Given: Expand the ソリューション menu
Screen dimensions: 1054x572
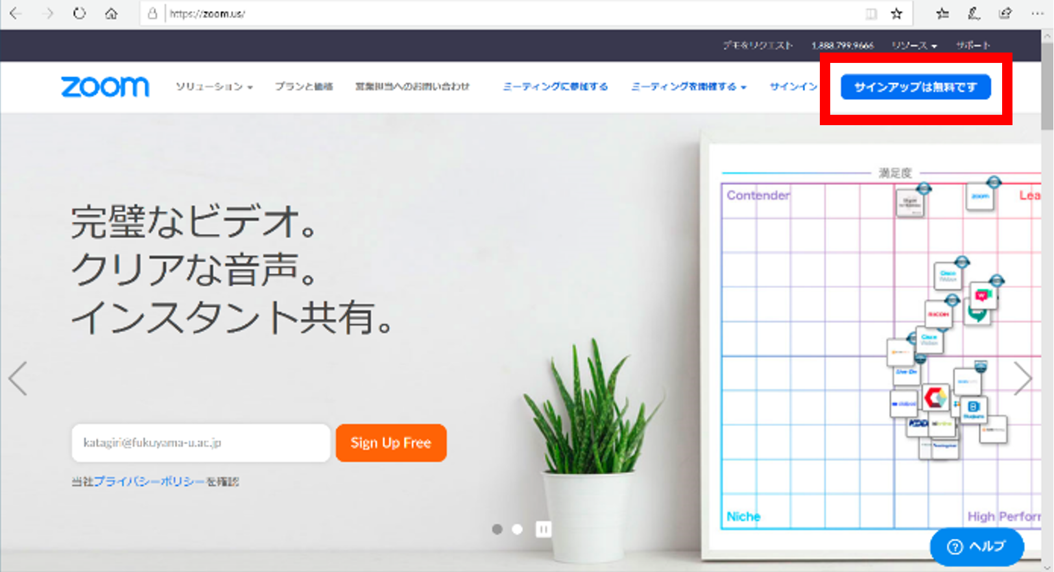Looking at the screenshot, I should click(x=214, y=86).
